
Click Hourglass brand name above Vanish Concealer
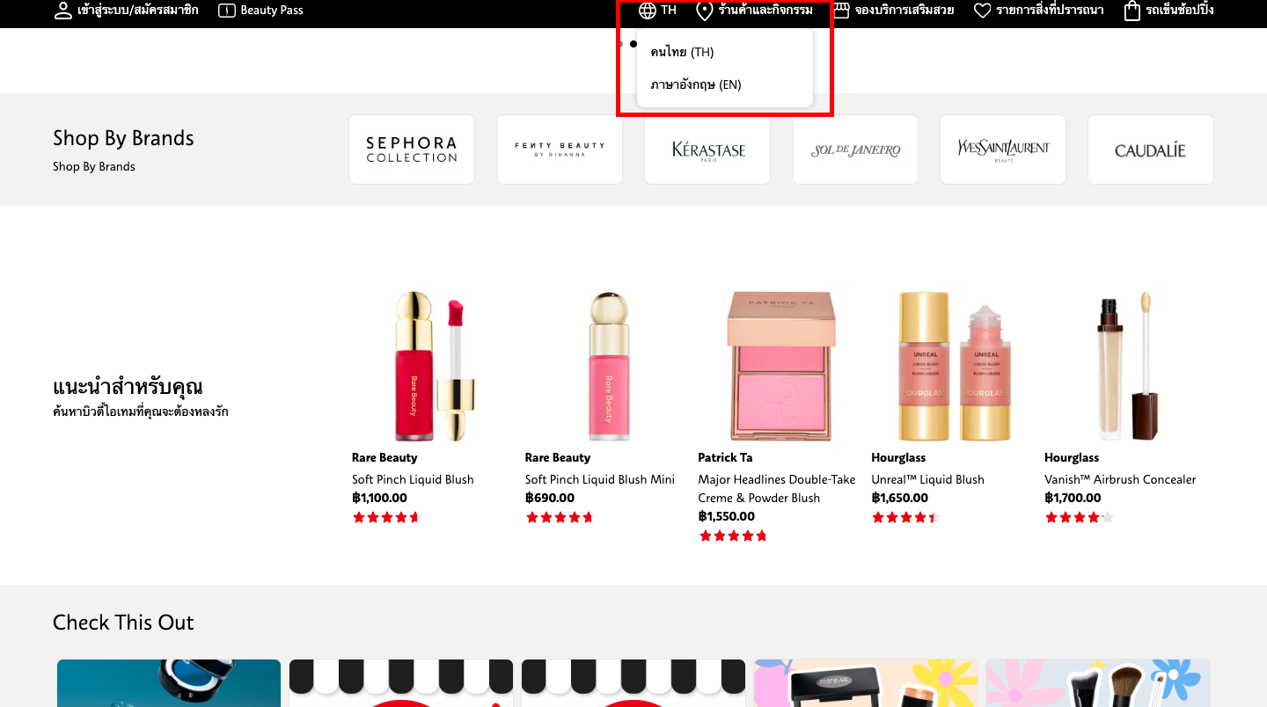click(1072, 457)
